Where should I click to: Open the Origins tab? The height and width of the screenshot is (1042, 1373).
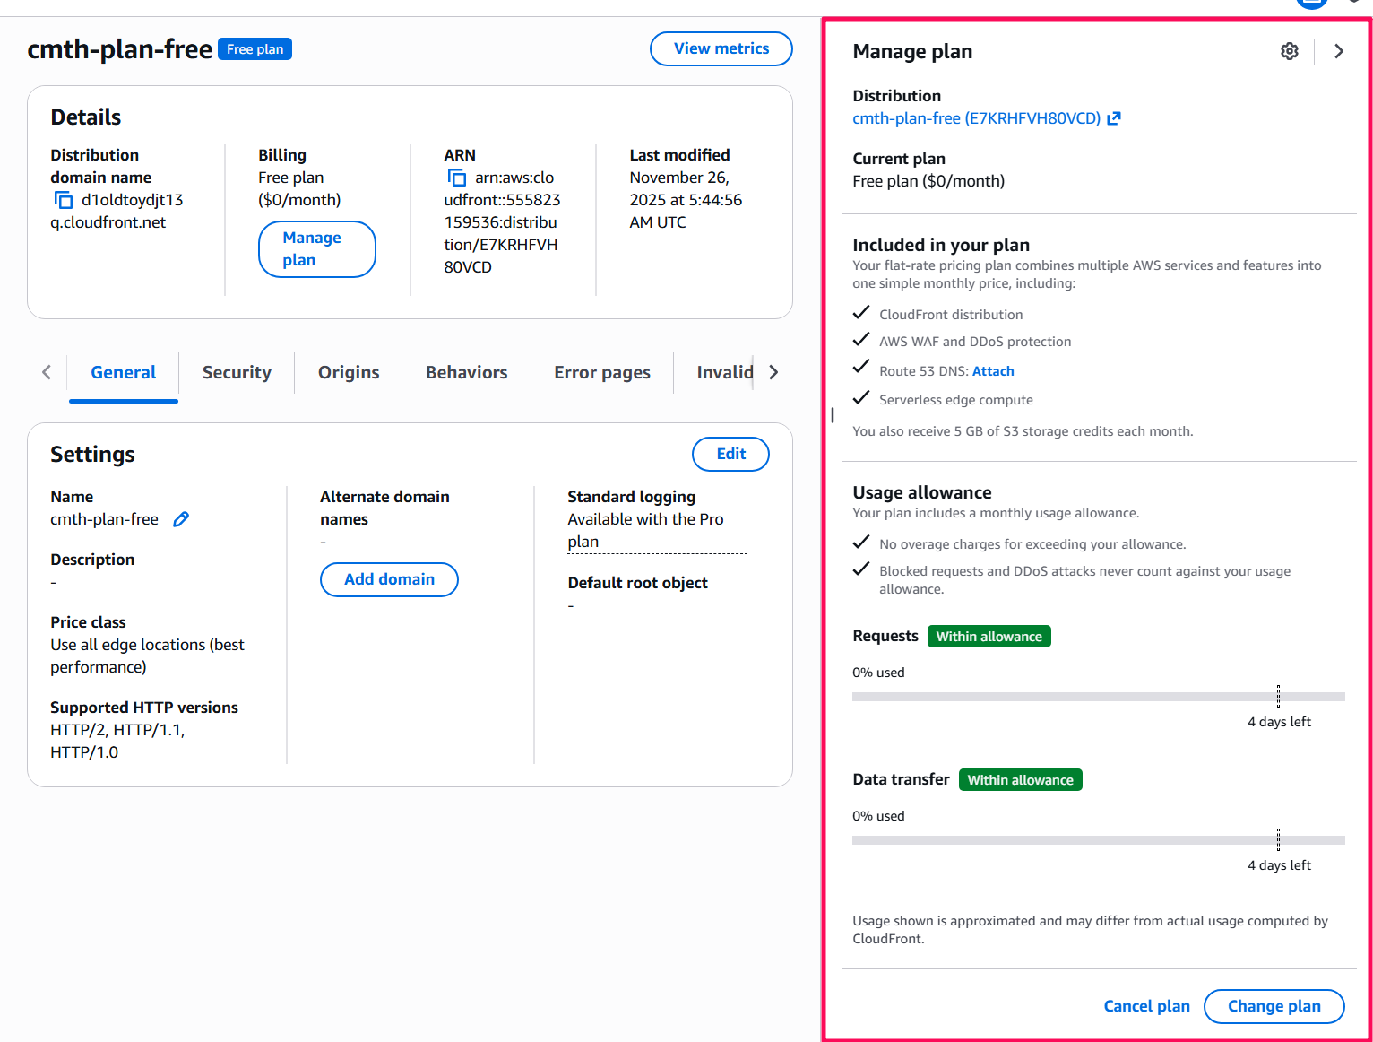coord(349,372)
